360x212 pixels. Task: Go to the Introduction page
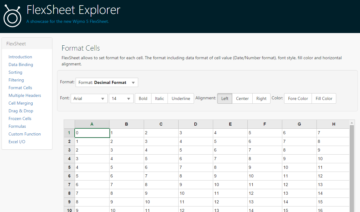coord(20,57)
